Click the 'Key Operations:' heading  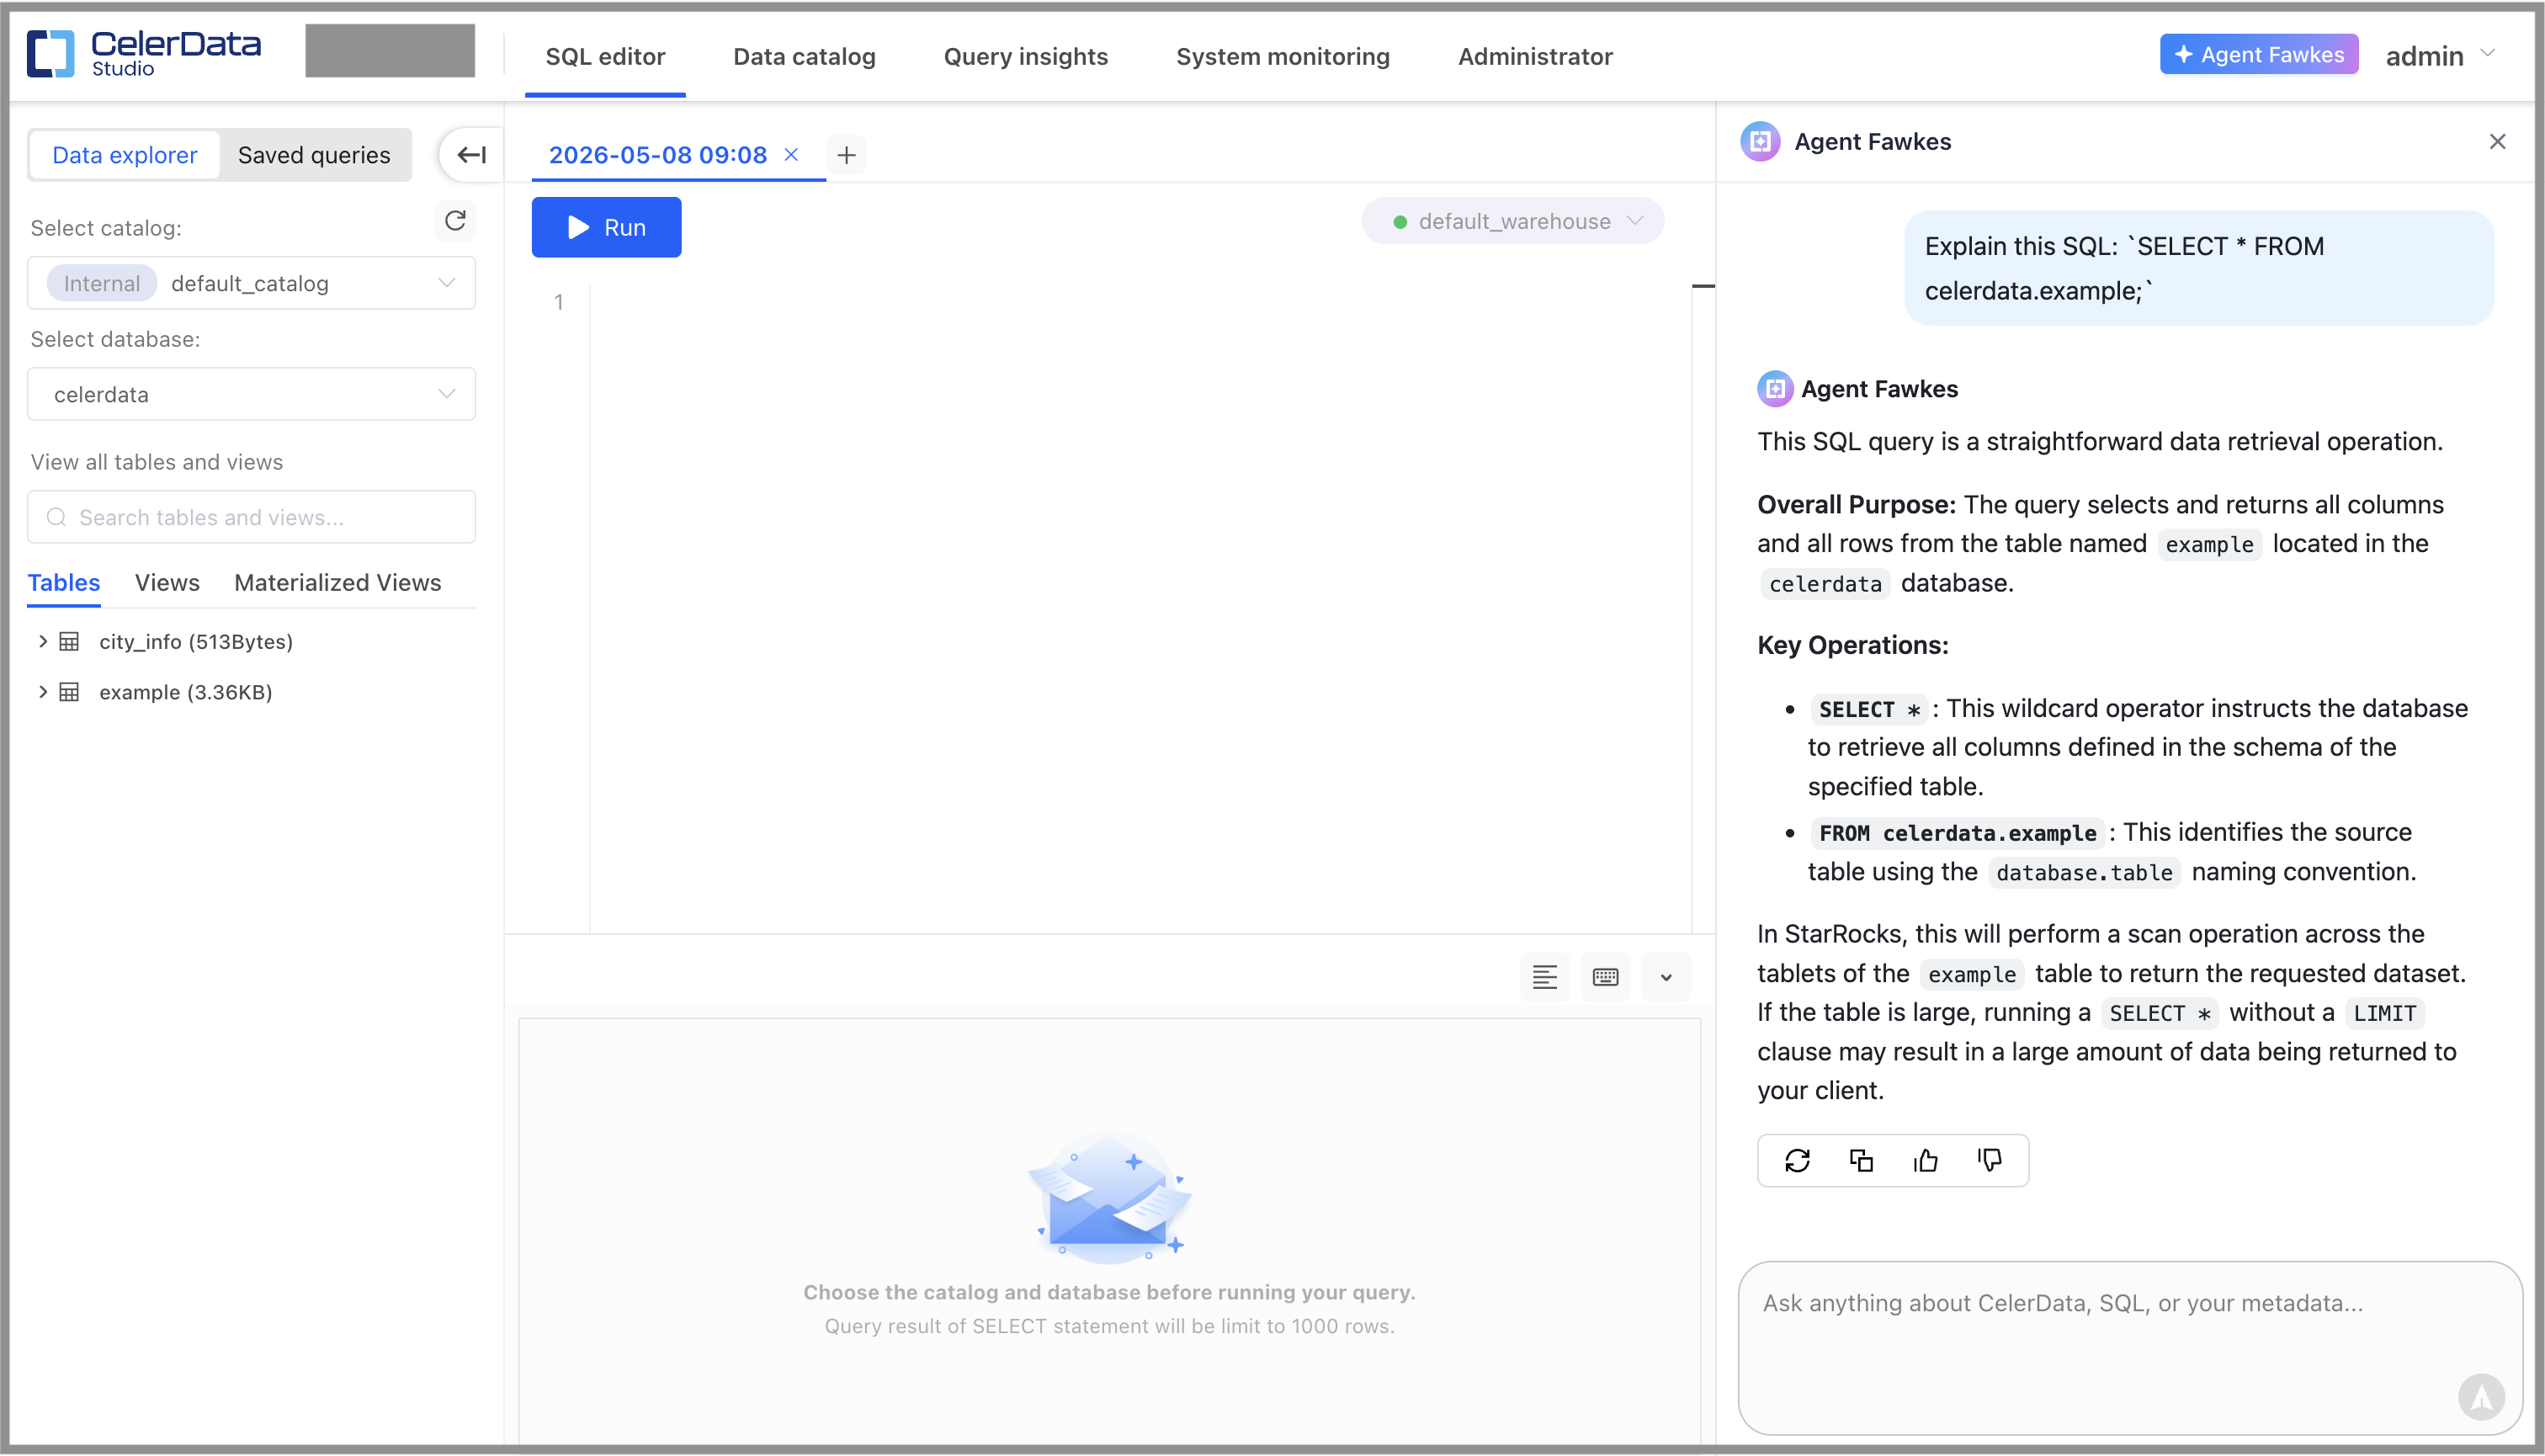[x=1853, y=646]
